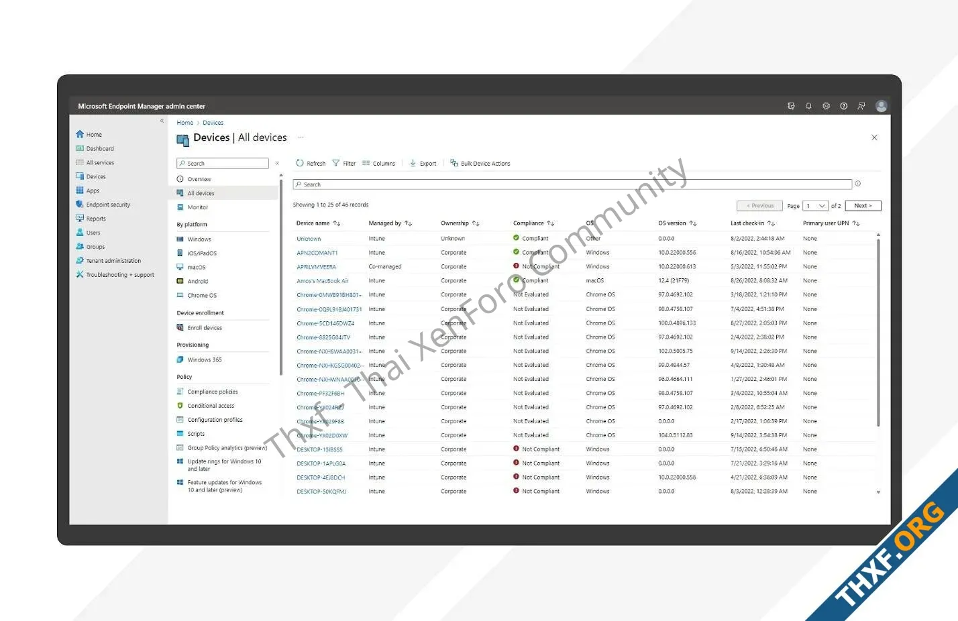Collapse the main left navigation pane
This screenshot has height=621, width=958.
coord(162,121)
